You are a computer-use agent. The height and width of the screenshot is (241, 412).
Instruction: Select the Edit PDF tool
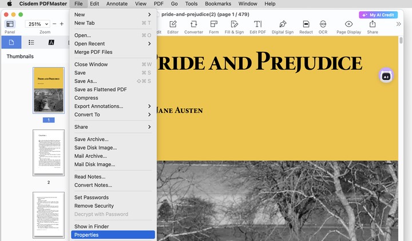tap(257, 27)
